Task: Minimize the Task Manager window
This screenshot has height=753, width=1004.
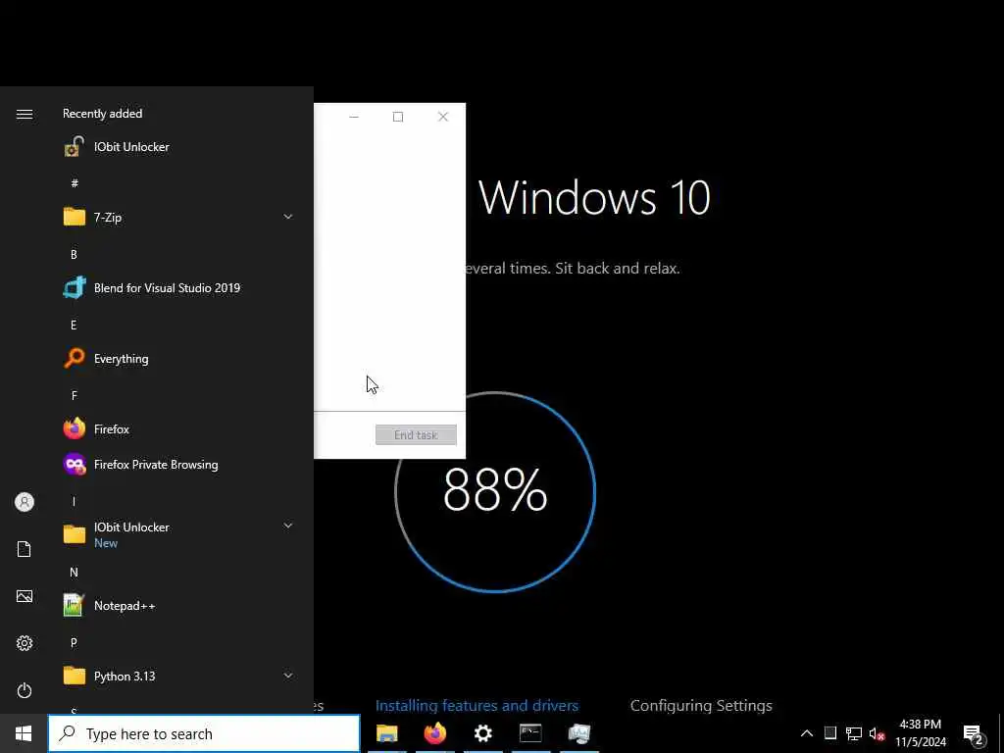Action: pos(354,117)
